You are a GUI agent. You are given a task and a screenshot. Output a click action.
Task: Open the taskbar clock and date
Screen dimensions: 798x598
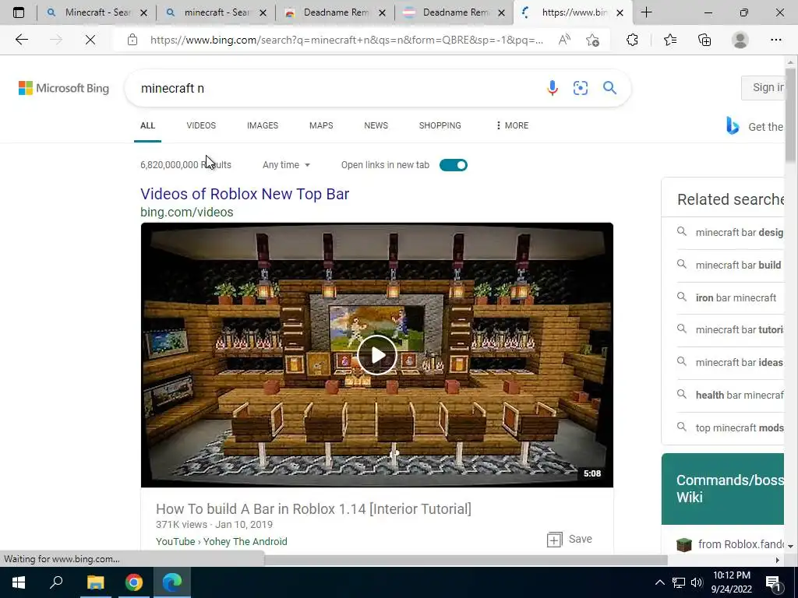[x=731, y=582]
